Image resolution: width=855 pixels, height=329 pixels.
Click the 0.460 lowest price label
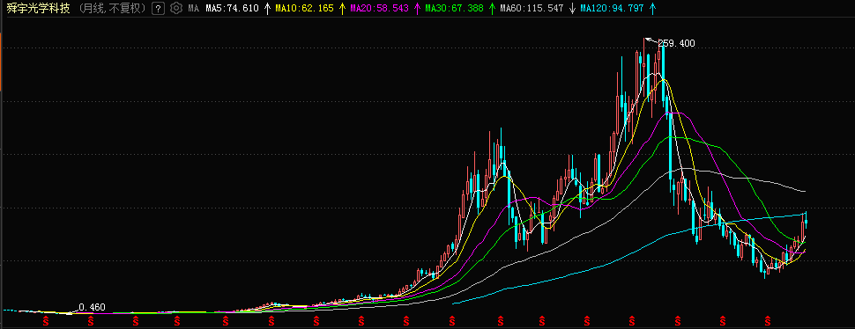click(93, 307)
